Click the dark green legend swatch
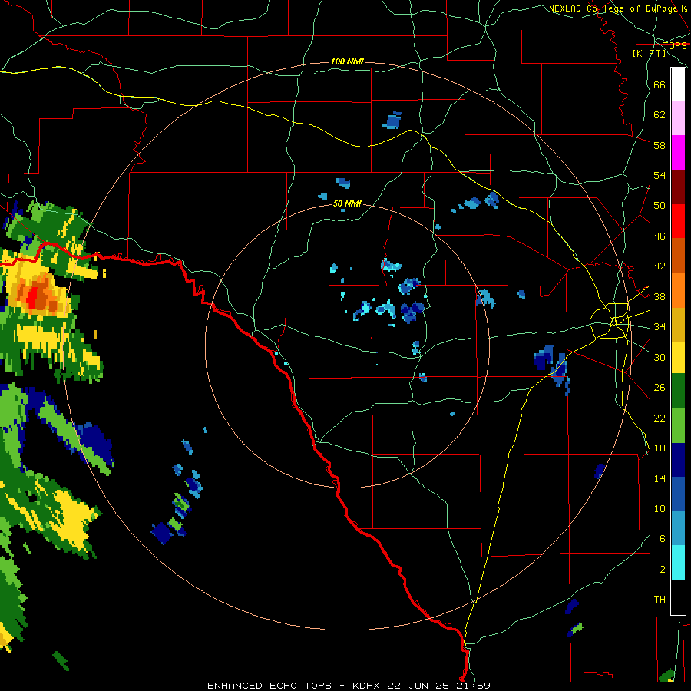 point(678,392)
